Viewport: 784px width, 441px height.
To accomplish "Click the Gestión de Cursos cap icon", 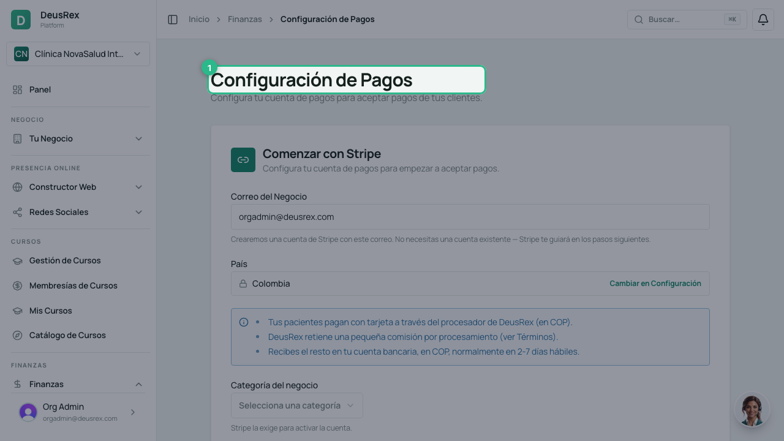I will [17, 260].
